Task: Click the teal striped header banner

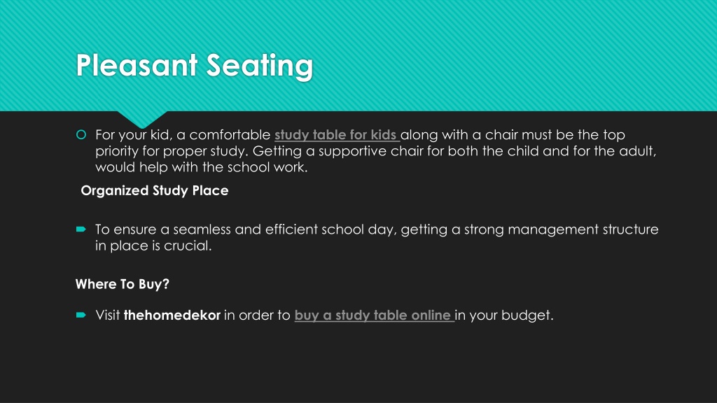Action: pos(358,55)
